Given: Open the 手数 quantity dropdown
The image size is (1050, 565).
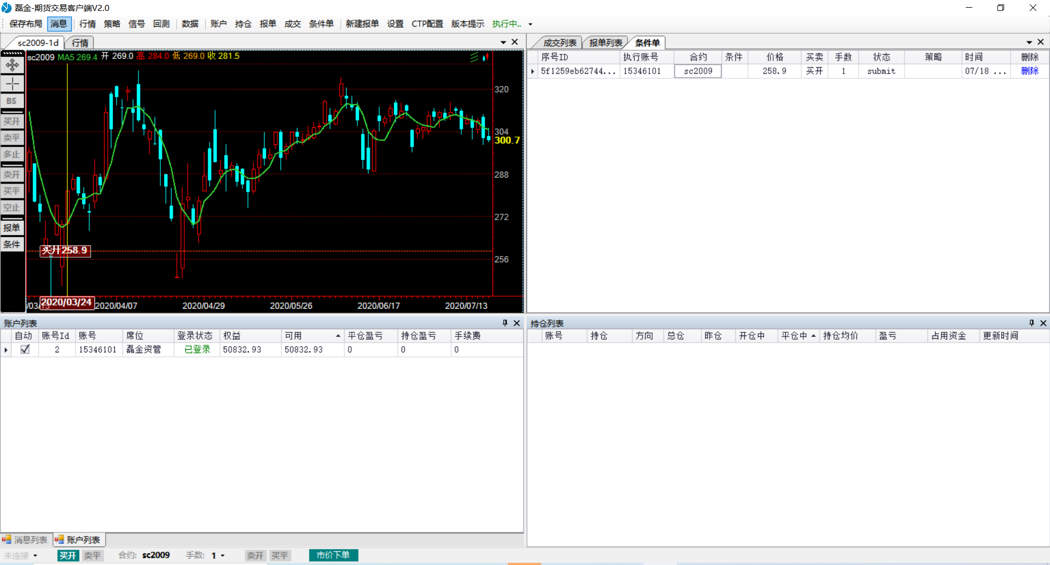Looking at the screenshot, I should tap(223, 556).
